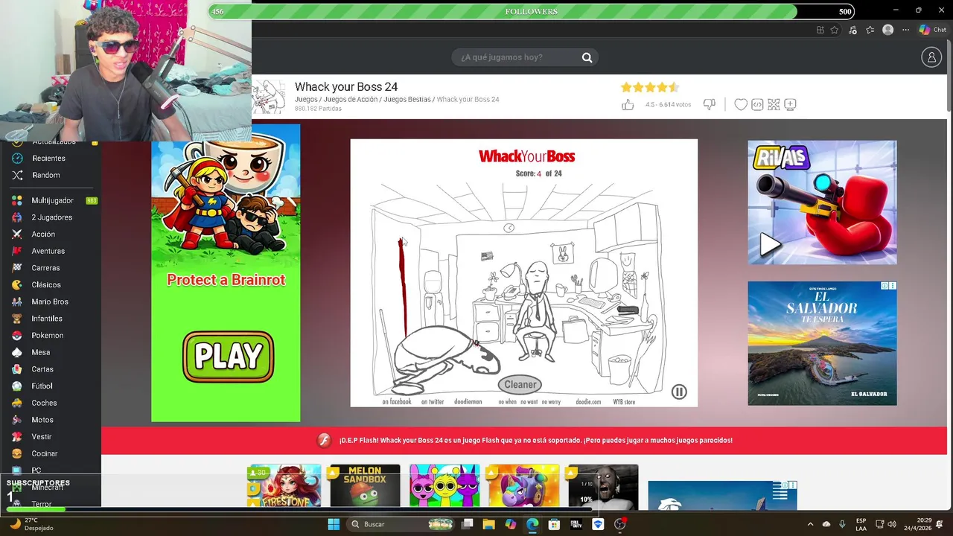Add game to favorites with heart icon
The height and width of the screenshot is (536, 953).
(741, 105)
